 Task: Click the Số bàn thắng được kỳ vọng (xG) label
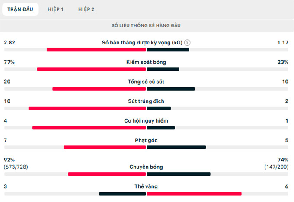click(142, 43)
